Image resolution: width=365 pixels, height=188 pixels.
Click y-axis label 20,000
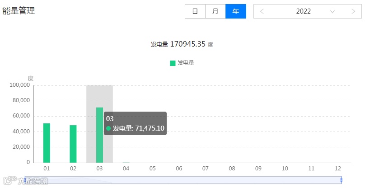(x=21, y=147)
